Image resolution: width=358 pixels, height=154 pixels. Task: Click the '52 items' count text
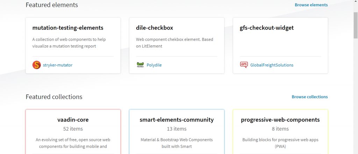73,129
